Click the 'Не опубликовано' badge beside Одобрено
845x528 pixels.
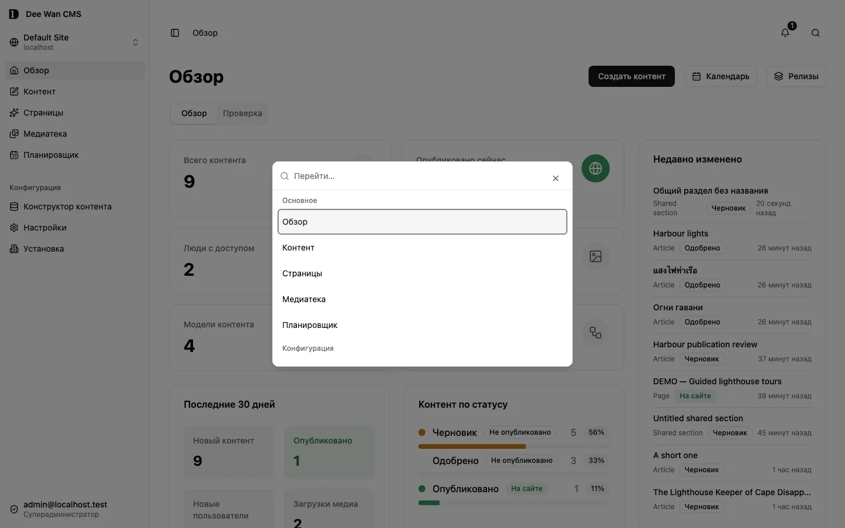(x=522, y=461)
